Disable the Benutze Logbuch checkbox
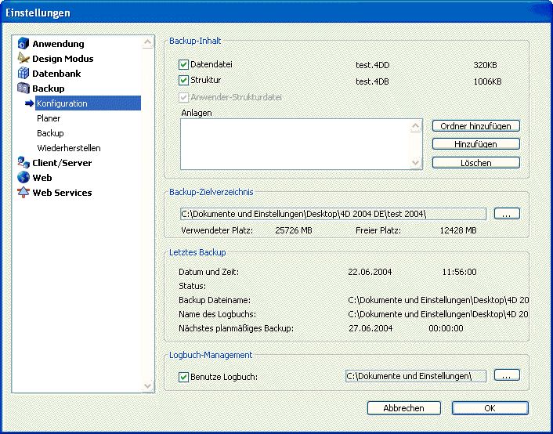The height and width of the screenshot is (434, 553). click(x=184, y=377)
